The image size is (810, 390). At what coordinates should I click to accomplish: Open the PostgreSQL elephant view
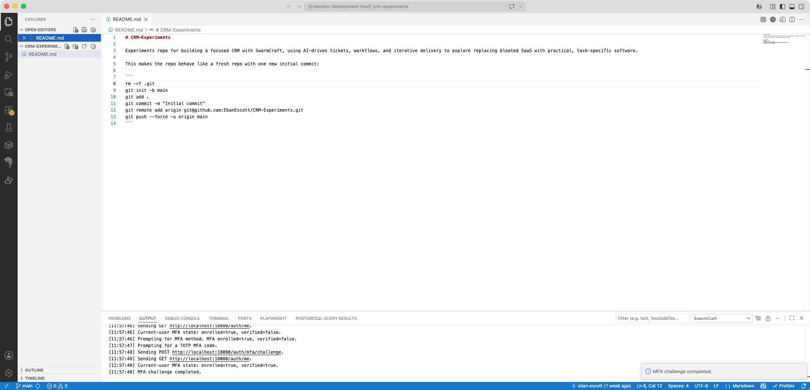[x=9, y=162]
